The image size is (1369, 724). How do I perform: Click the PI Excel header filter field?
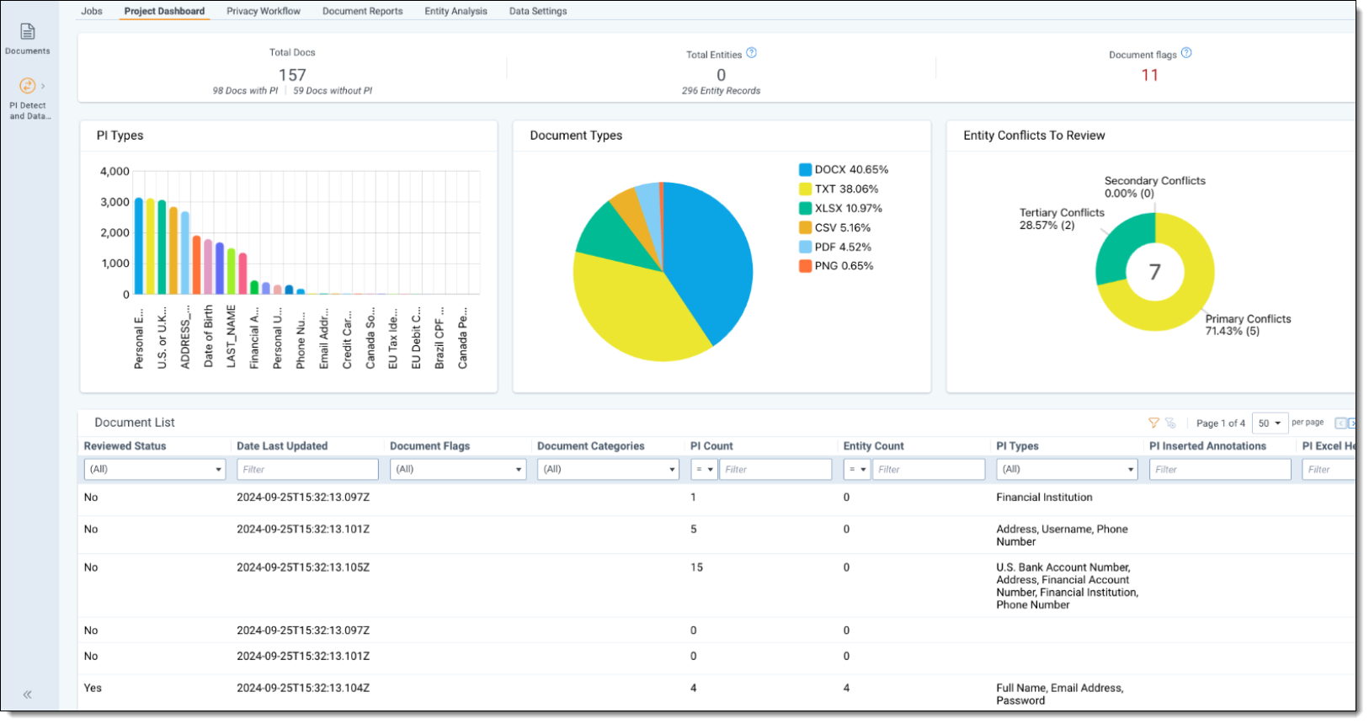click(1329, 469)
